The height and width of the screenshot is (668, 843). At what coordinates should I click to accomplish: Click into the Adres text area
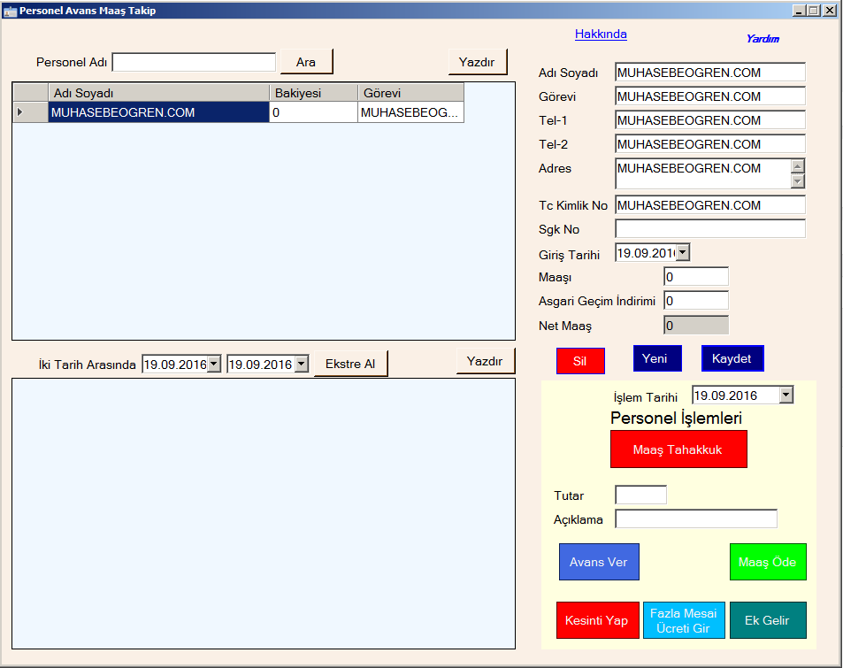coord(703,173)
